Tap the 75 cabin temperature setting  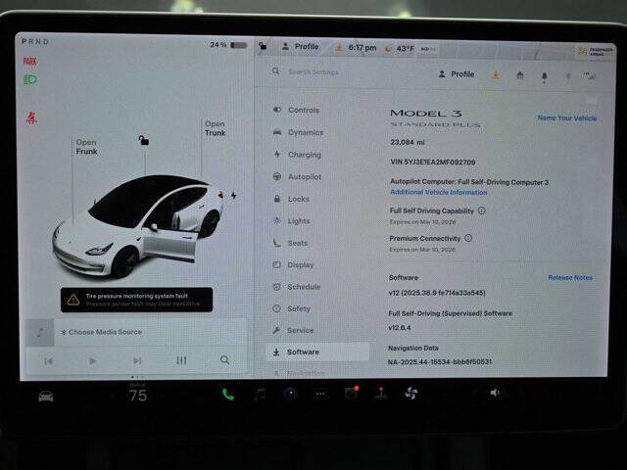[138, 396]
